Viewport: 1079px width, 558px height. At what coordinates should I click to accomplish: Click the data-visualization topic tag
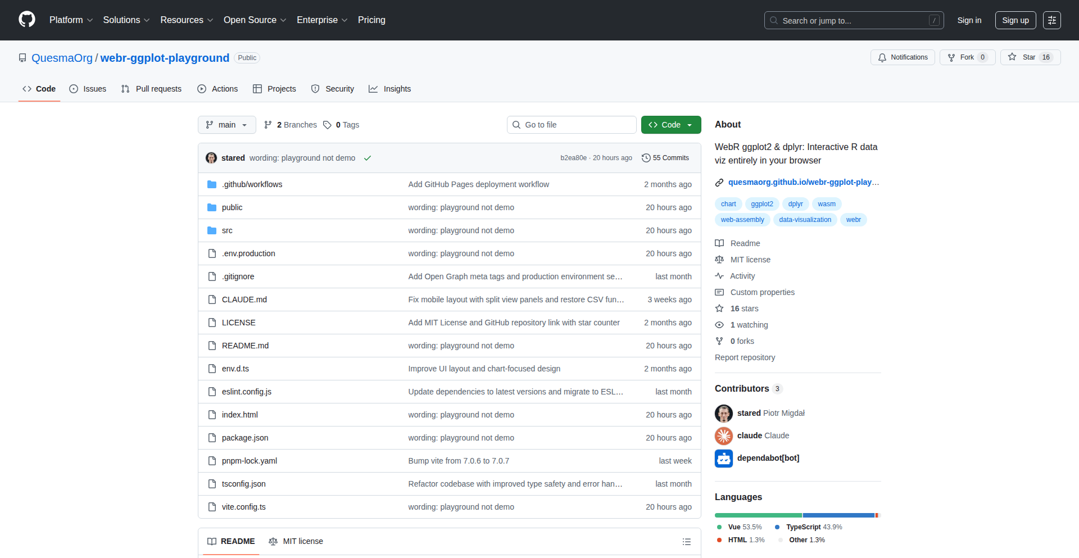pos(805,220)
